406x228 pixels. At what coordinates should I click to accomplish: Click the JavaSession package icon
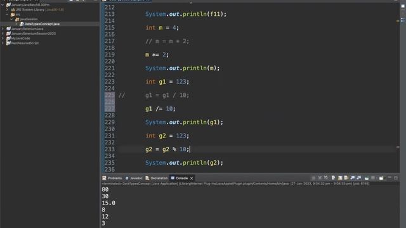point(17,19)
